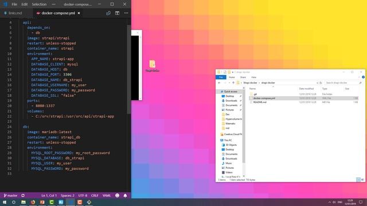
Task: Select the .git folder row
Action: (x=303, y=94)
